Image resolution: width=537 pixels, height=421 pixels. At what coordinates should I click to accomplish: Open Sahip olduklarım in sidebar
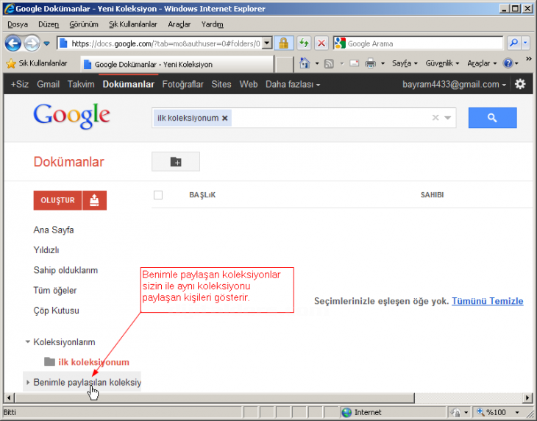pyautogui.click(x=65, y=270)
